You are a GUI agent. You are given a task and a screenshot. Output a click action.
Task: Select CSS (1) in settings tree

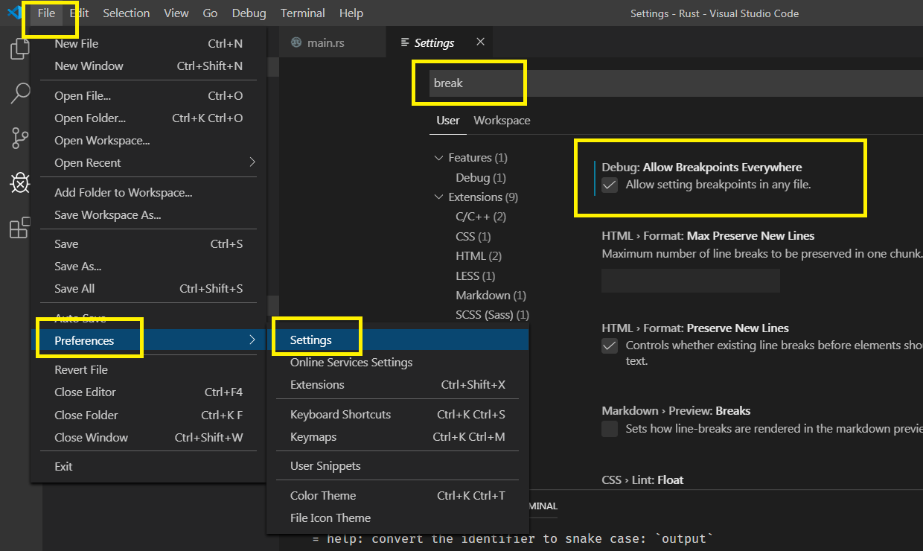[473, 237]
